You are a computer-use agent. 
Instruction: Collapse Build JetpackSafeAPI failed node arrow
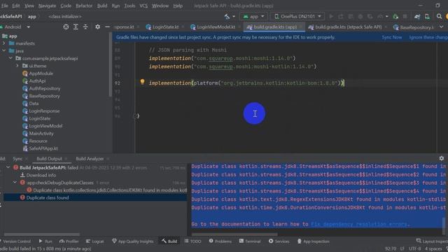click(x=8, y=167)
